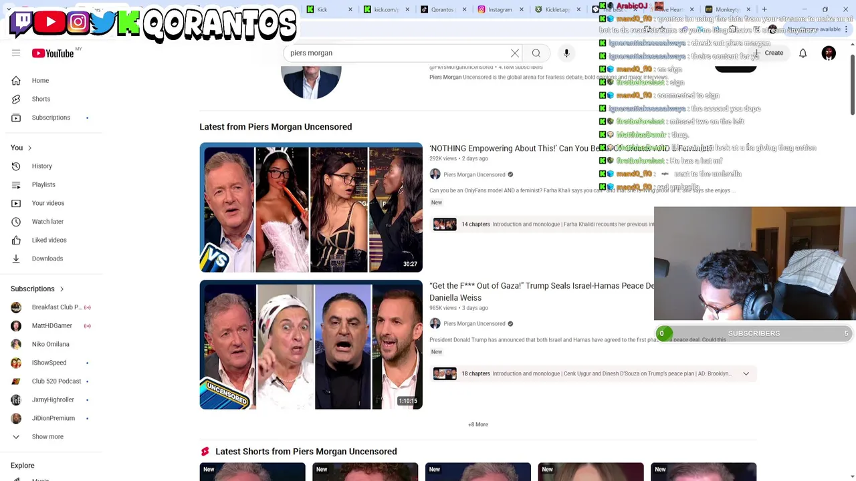This screenshot has width=856, height=481.
Task: Open JiDionPremium channel avatar icon
Action: pyautogui.click(x=16, y=418)
